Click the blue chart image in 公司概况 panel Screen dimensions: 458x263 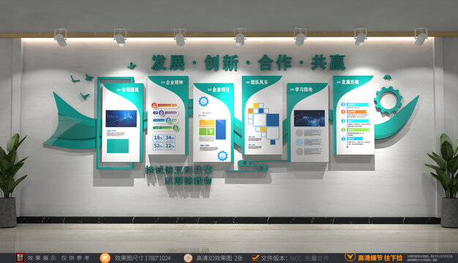[121, 118]
